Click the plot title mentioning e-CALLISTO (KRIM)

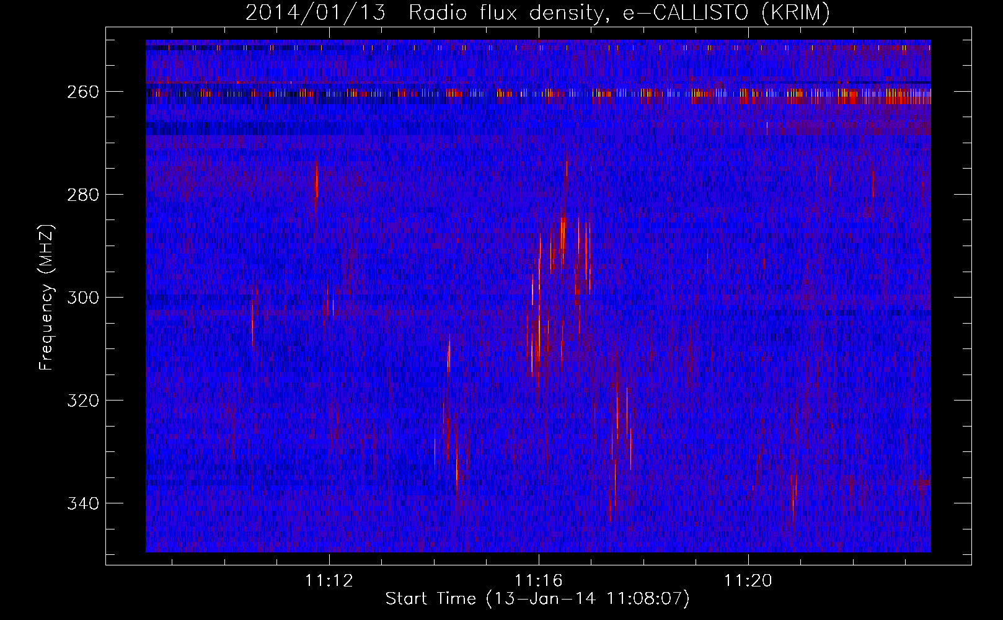(x=537, y=13)
